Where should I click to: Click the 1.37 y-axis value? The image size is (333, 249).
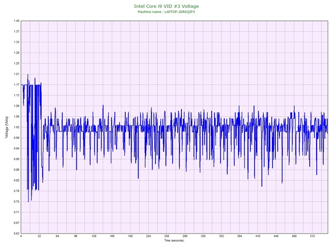[16, 31]
